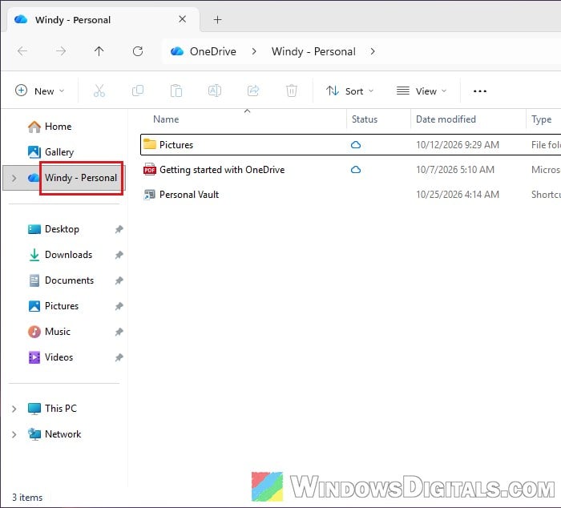Sort by the Name column header

click(166, 119)
